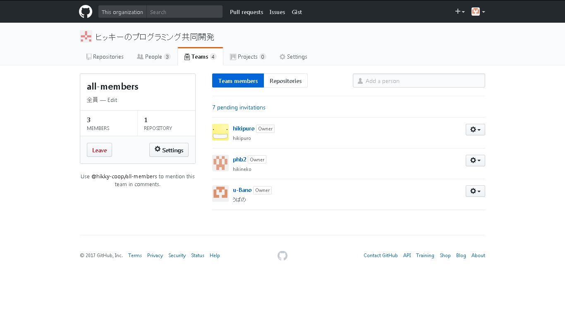This screenshot has height=317, width=565.
Task: Open the Projects tab
Action: point(248,57)
